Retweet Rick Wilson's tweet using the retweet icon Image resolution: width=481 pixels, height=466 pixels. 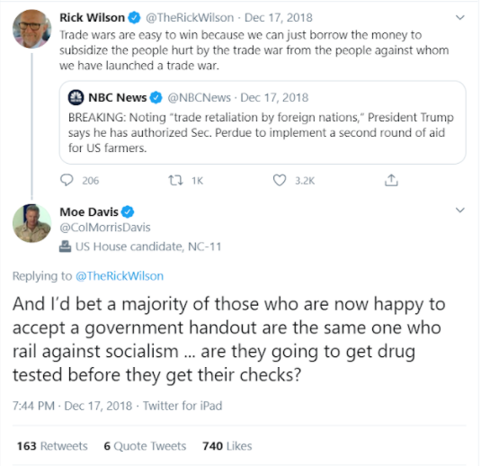pos(176,180)
